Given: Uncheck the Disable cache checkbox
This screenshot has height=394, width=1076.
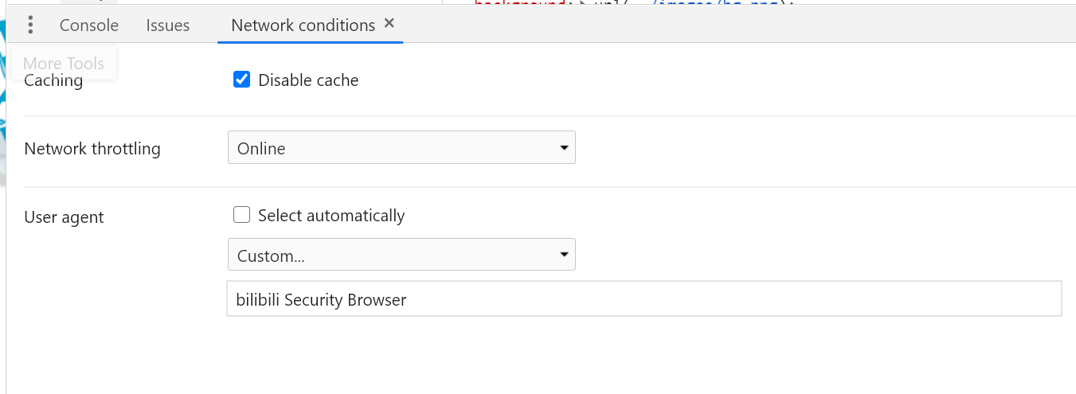Looking at the screenshot, I should pos(242,80).
